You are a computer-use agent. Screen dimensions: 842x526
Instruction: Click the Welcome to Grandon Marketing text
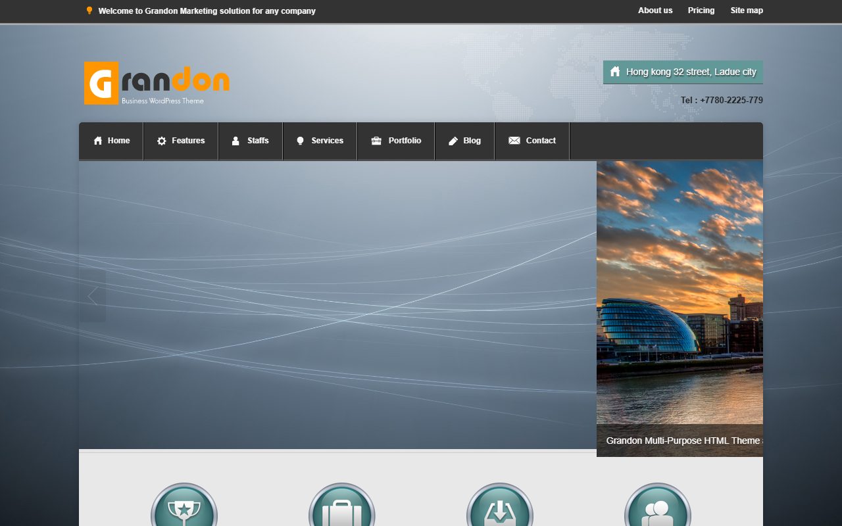coord(207,11)
